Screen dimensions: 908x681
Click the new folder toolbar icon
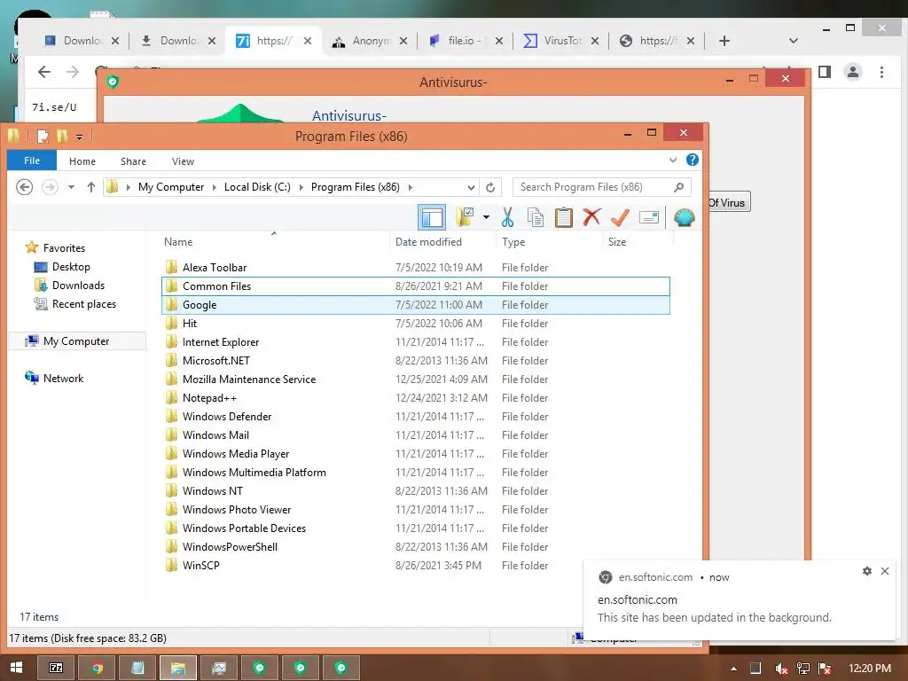click(x=465, y=218)
